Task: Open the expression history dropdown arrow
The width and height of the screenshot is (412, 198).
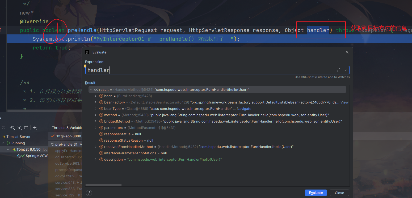Action: (346, 70)
